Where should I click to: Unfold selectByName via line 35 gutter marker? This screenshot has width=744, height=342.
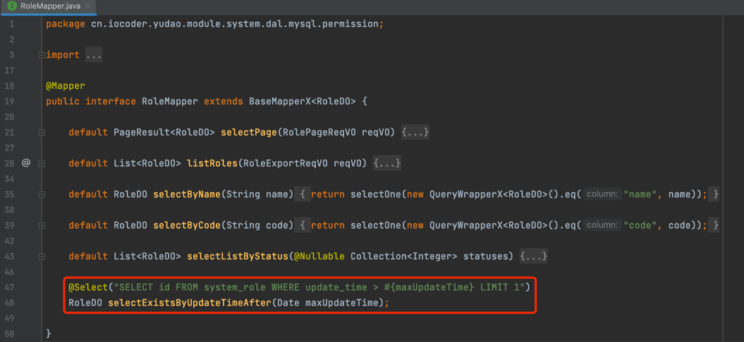(x=42, y=195)
